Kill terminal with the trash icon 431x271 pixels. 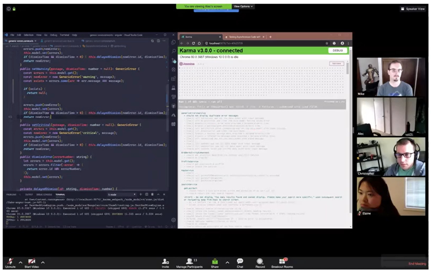152,195
